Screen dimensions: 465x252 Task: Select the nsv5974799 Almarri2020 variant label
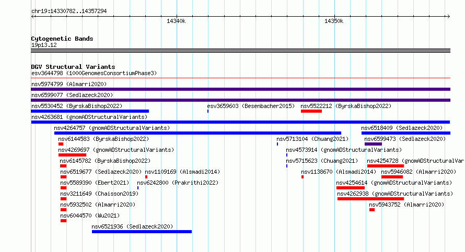coord(69,84)
